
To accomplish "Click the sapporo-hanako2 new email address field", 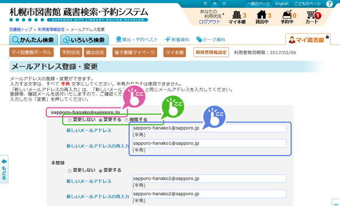I will (209, 178).
